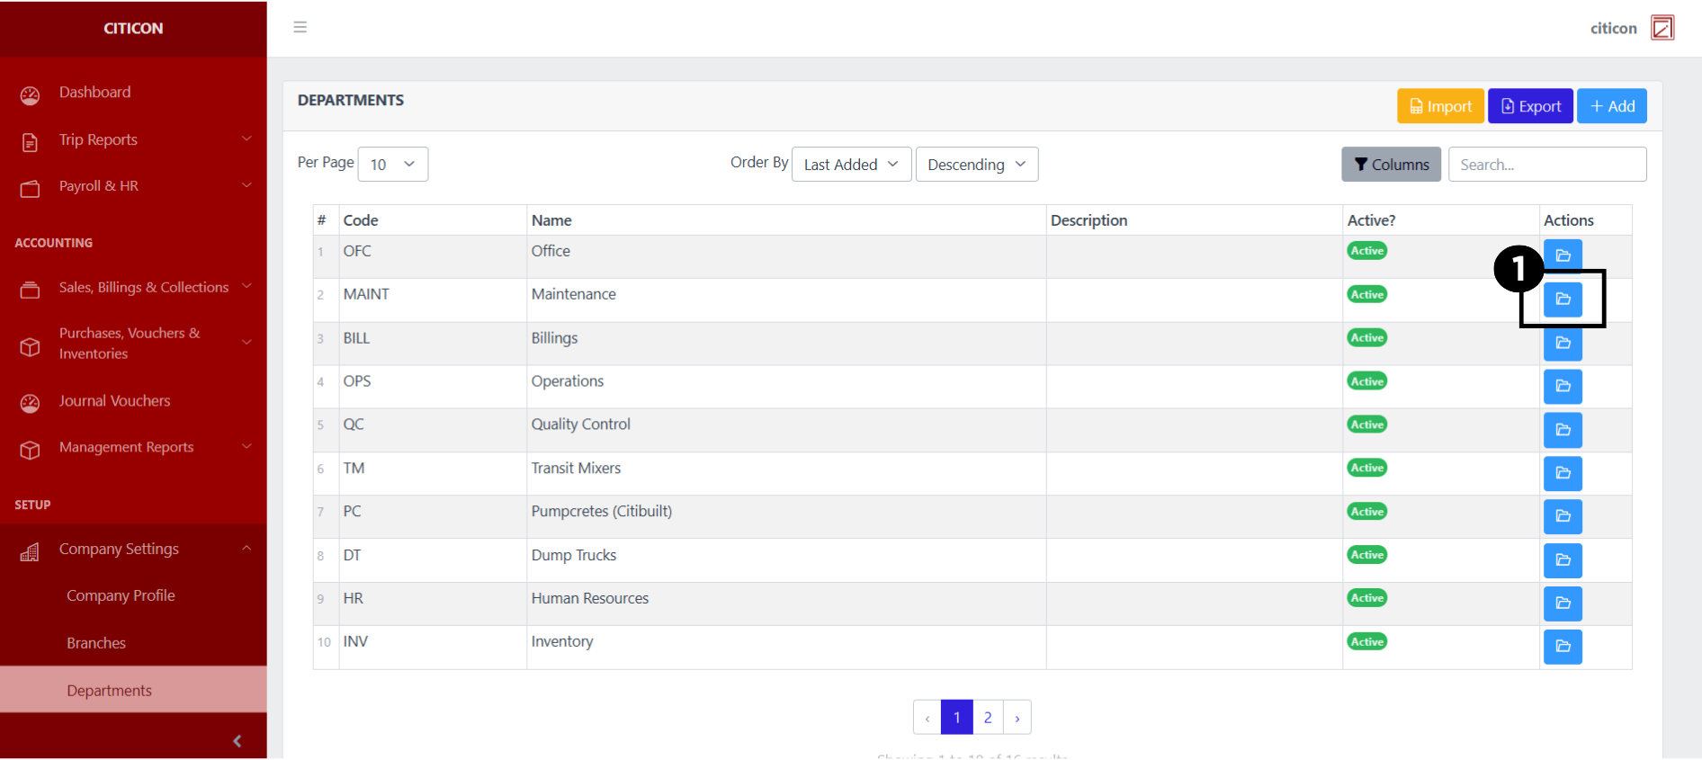
Task: Open the Last Added order dropdown
Action: pyautogui.click(x=851, y=165)
